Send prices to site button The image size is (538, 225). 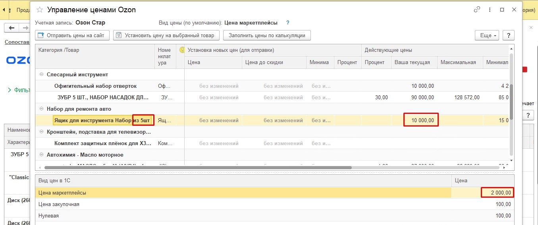(71, 35)
